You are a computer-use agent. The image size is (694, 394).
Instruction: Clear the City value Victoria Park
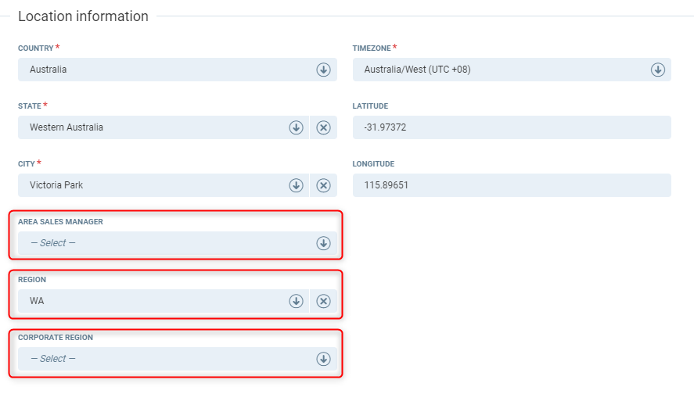pyautogui.click(x=323, y=185)
